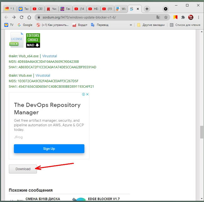The height and width of the screenshot is (202, 204).
Task: Open the tab search round button
Action: 165,9
